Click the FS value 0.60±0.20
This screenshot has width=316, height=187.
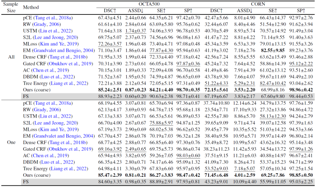(135, 96)
